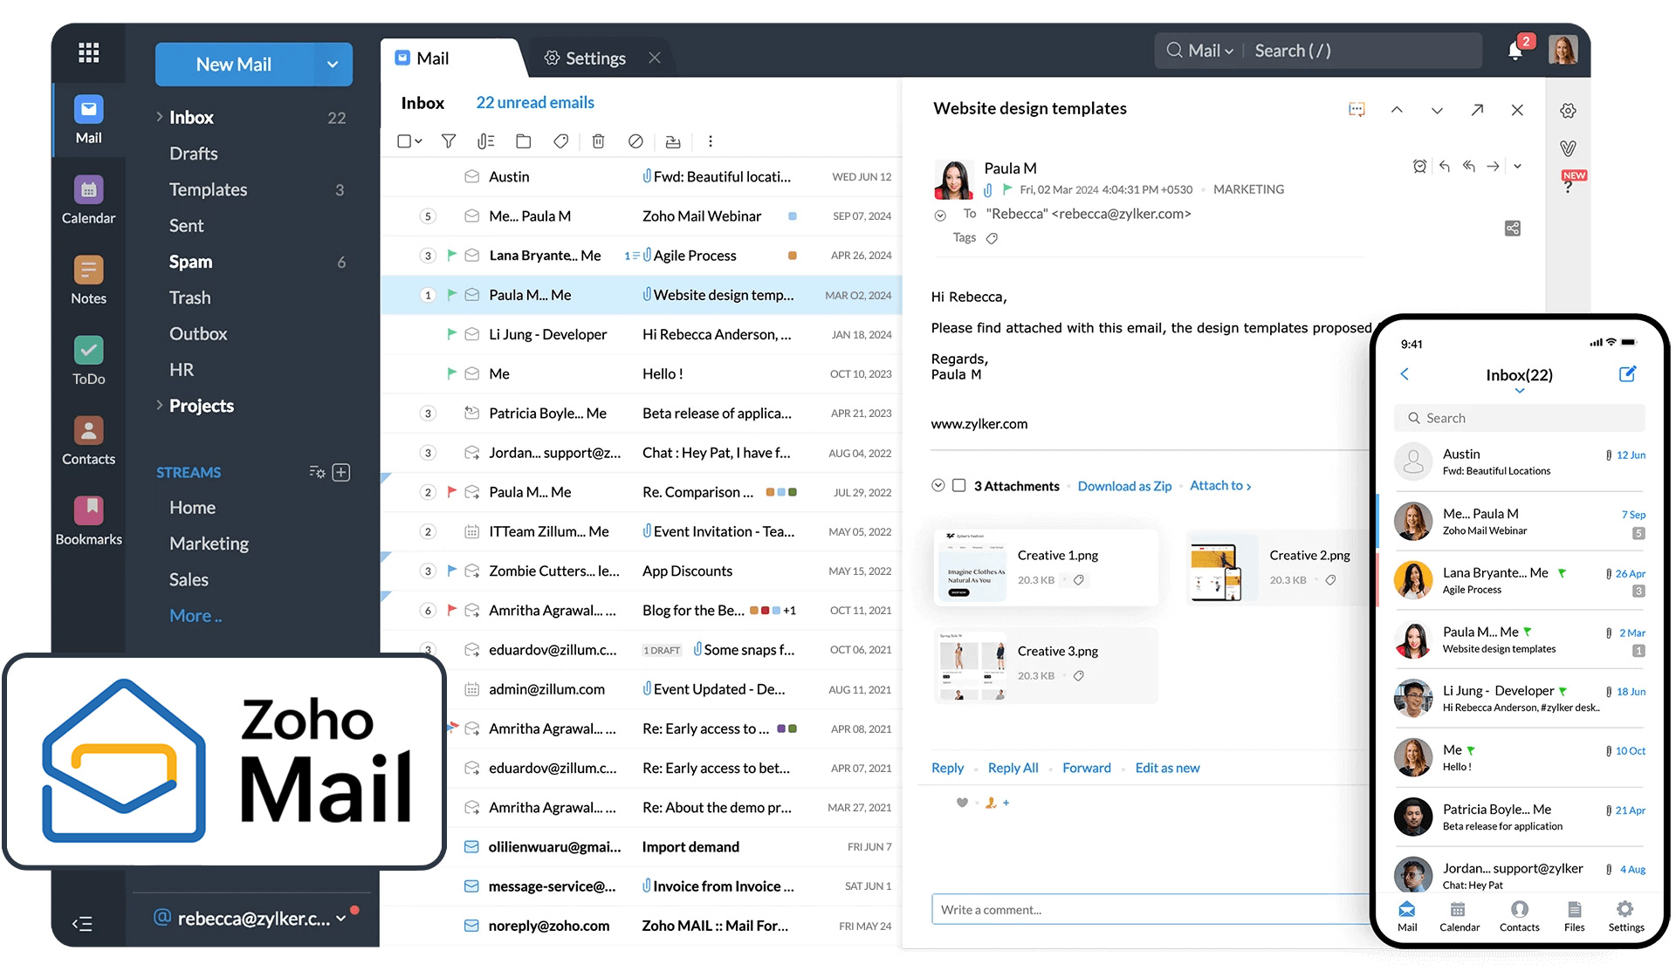
Task: Open the select-all dropdown arrow
Action: coord(419,140)
